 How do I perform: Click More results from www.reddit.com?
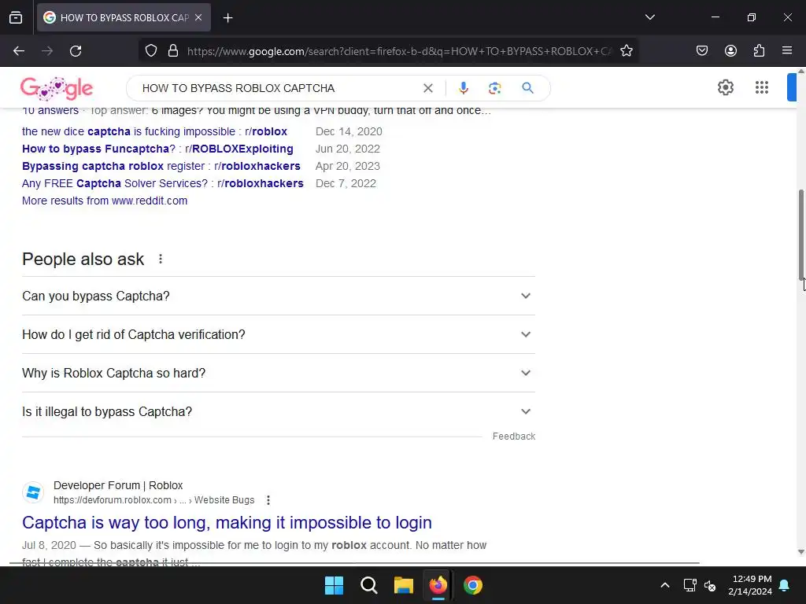click(105, 201)
